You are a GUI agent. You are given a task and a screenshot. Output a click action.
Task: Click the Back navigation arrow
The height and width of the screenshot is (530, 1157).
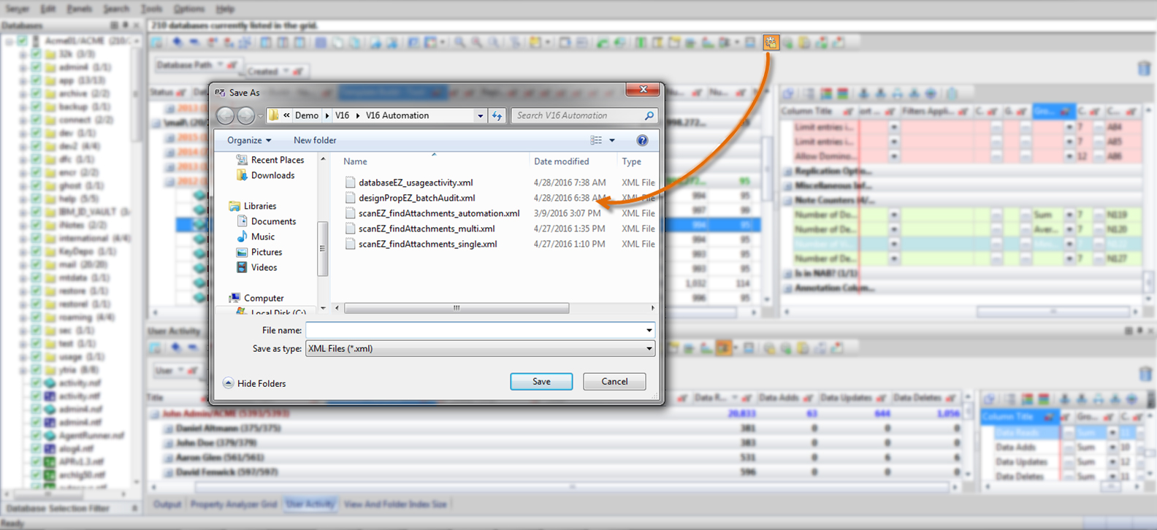click(x=226, y=115)
